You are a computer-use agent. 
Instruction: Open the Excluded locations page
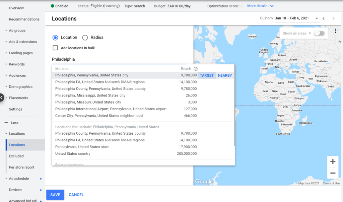click(16, 156)
